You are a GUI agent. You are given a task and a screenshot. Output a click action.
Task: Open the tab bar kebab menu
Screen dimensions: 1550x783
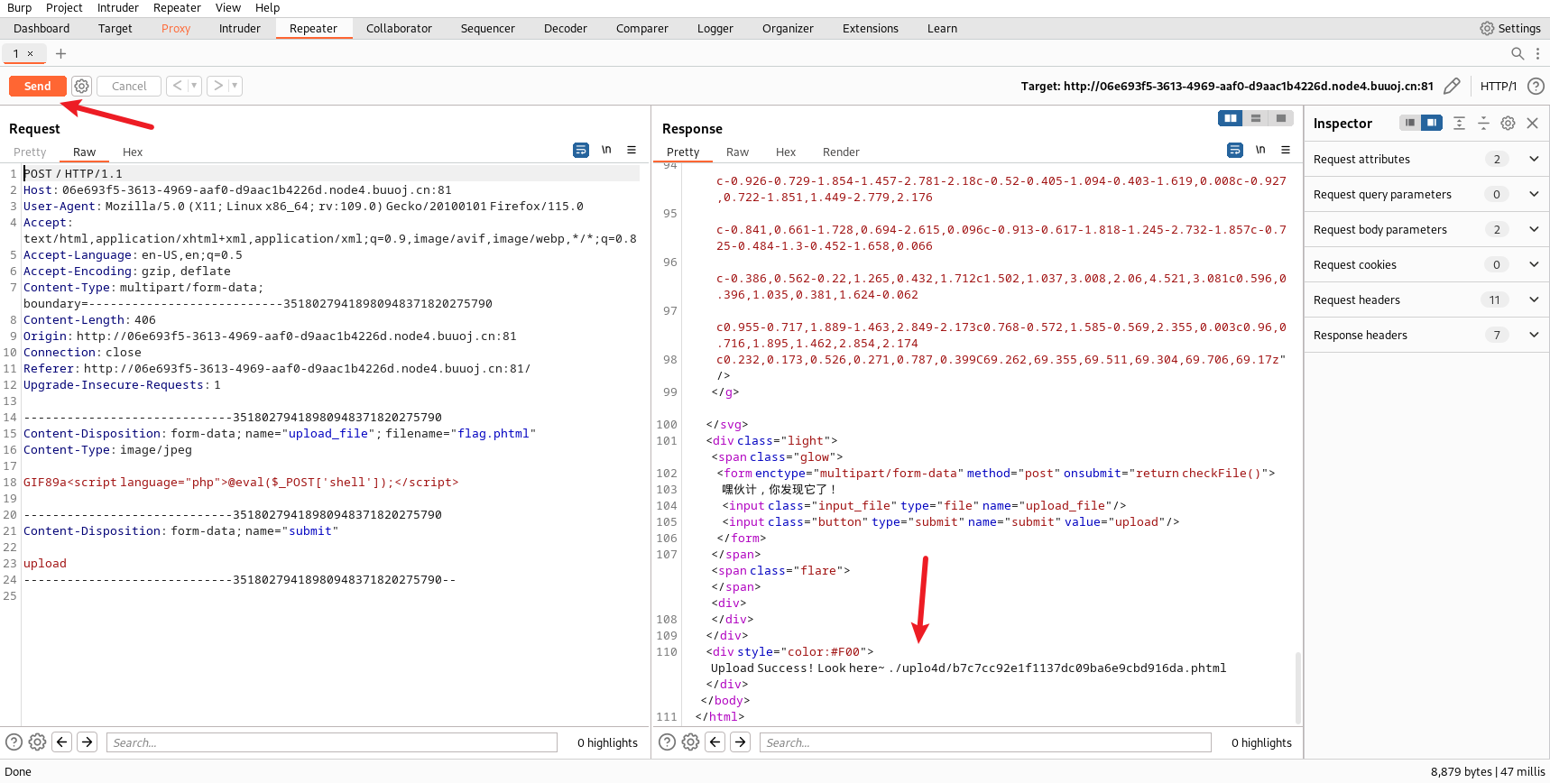point(1537,53)
